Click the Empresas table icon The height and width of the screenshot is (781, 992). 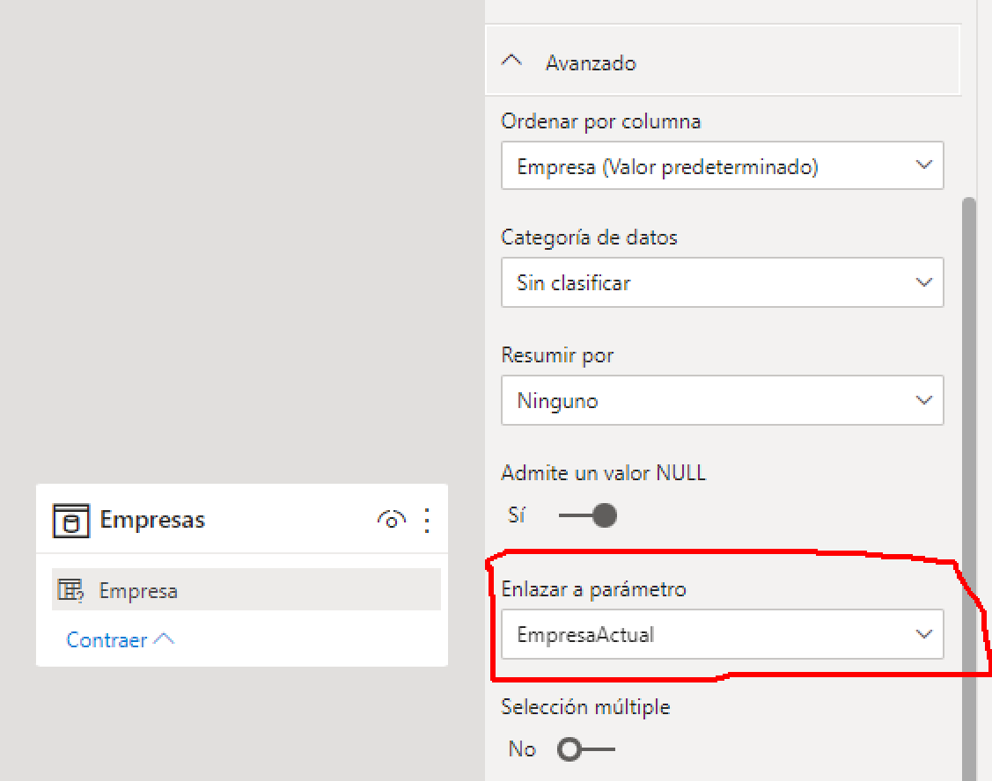click(x=70, y=519)
